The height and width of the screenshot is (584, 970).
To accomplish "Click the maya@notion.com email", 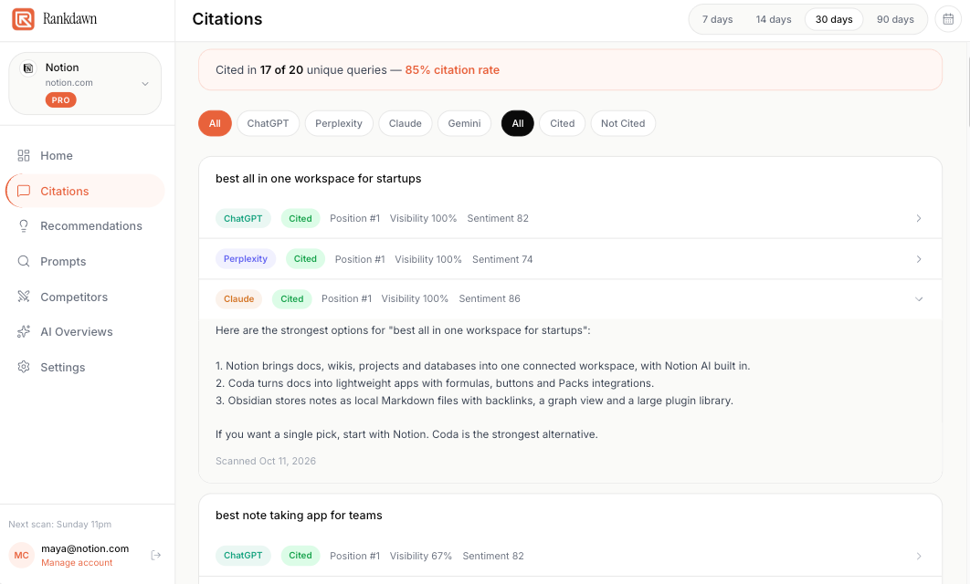I will point(85,548).
